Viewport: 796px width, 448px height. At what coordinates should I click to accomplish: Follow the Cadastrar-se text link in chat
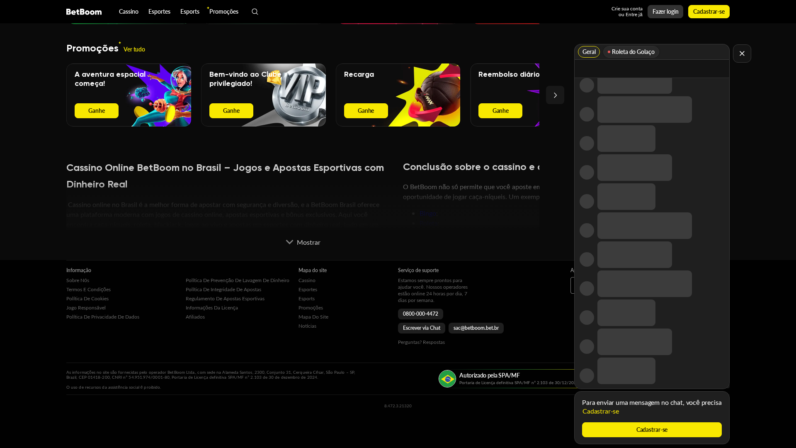(x=601, y=411)
